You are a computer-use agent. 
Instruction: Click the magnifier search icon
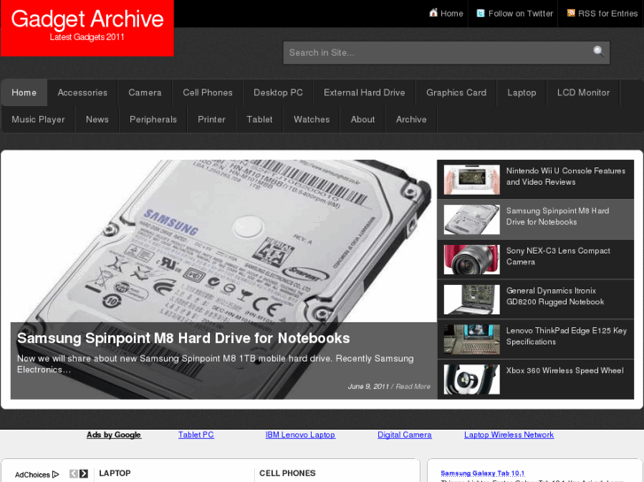click(x=599, y=51)
